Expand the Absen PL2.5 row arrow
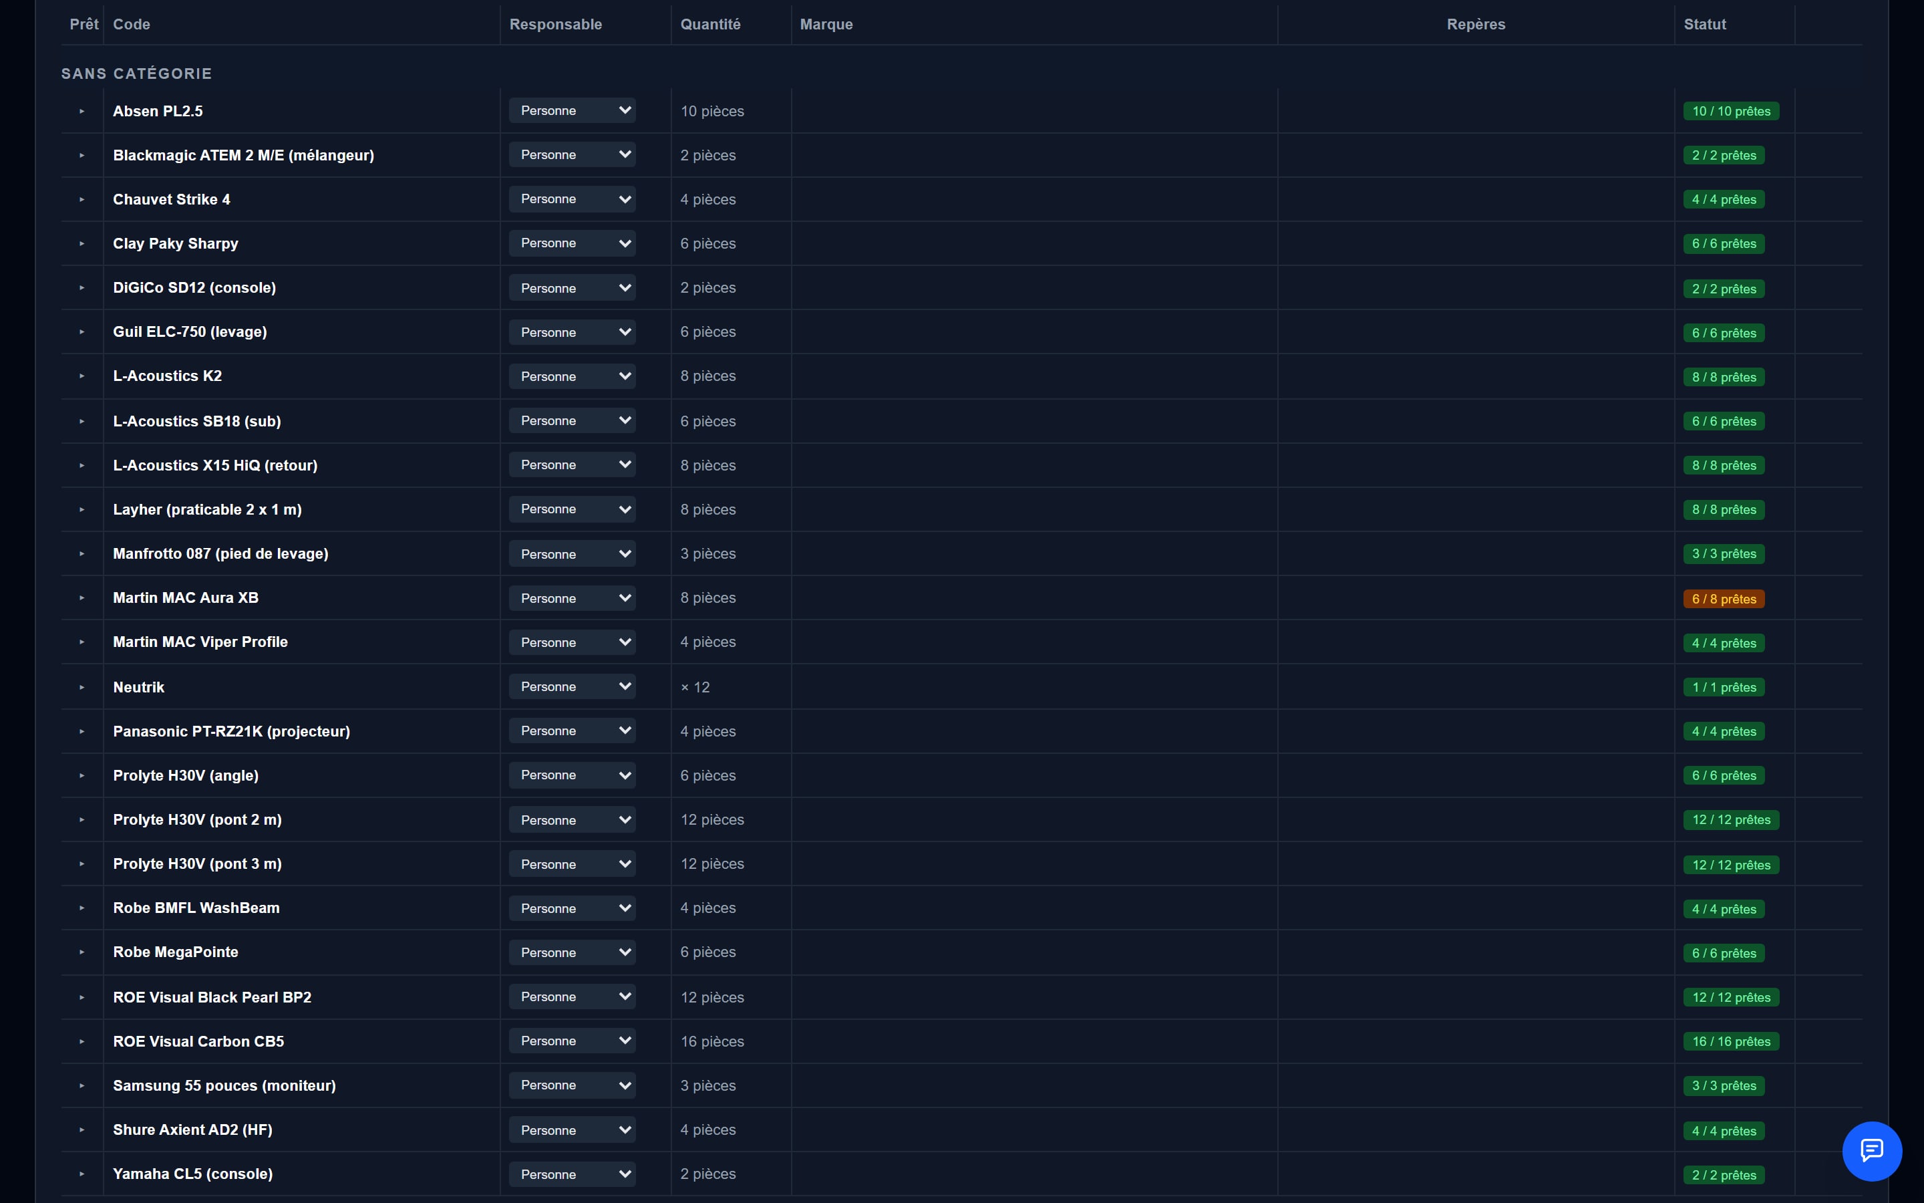Viewport: 1924px width, 1203px height. [x=82, y=112]
